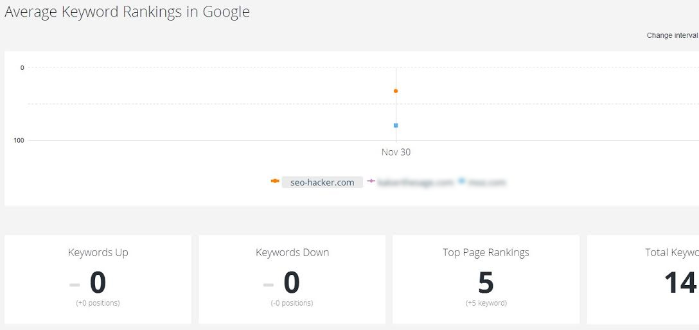Select the orange data point on chart

[x=396, y=91]
